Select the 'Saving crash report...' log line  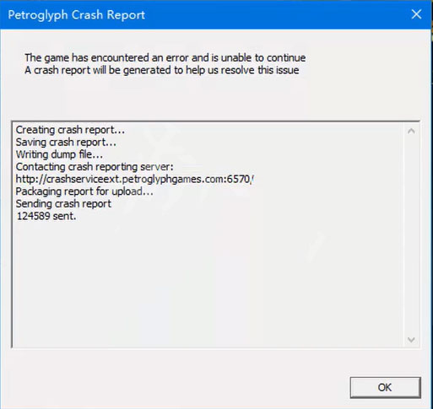66,143
